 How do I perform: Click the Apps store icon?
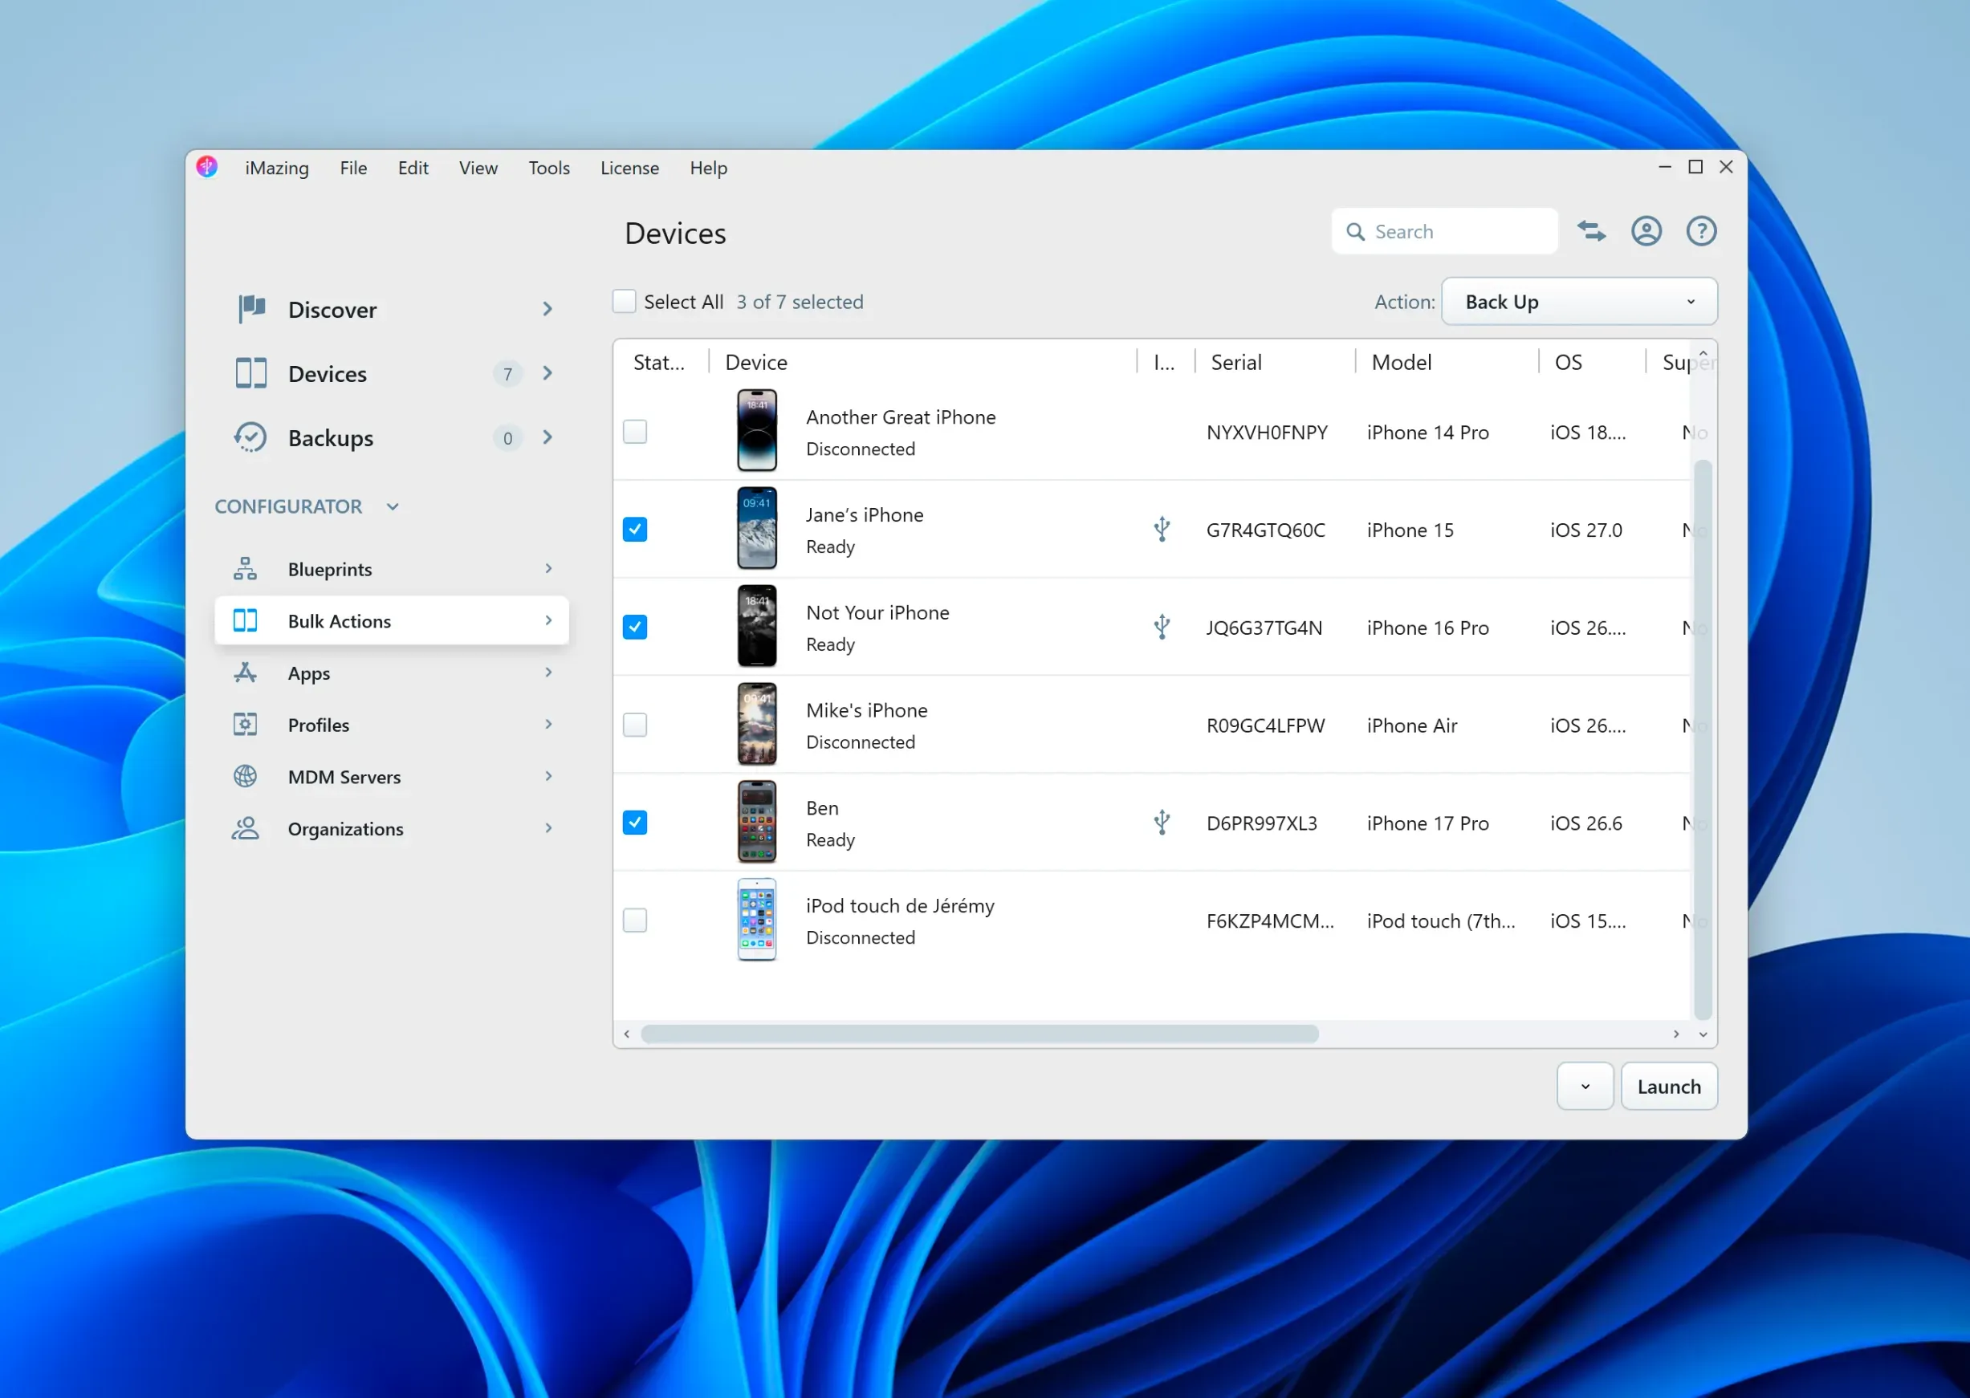click(x=246, y=673)
